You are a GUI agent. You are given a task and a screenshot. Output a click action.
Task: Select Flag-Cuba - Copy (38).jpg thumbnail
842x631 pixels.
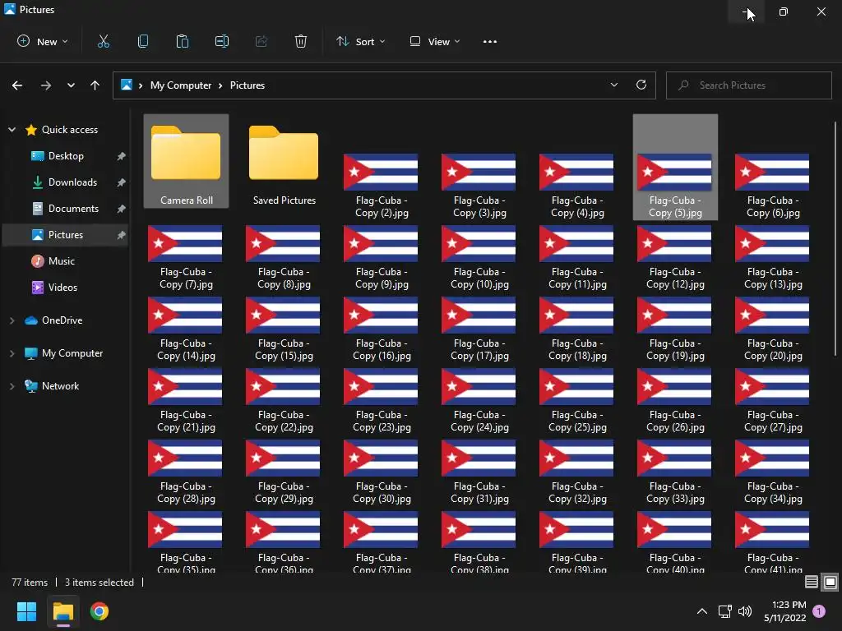pyautogui.click(x=479, y=530)
